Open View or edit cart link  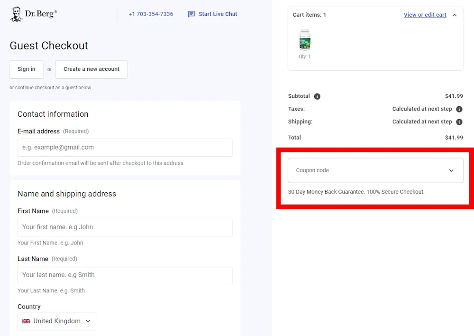[x=425, y=15]
